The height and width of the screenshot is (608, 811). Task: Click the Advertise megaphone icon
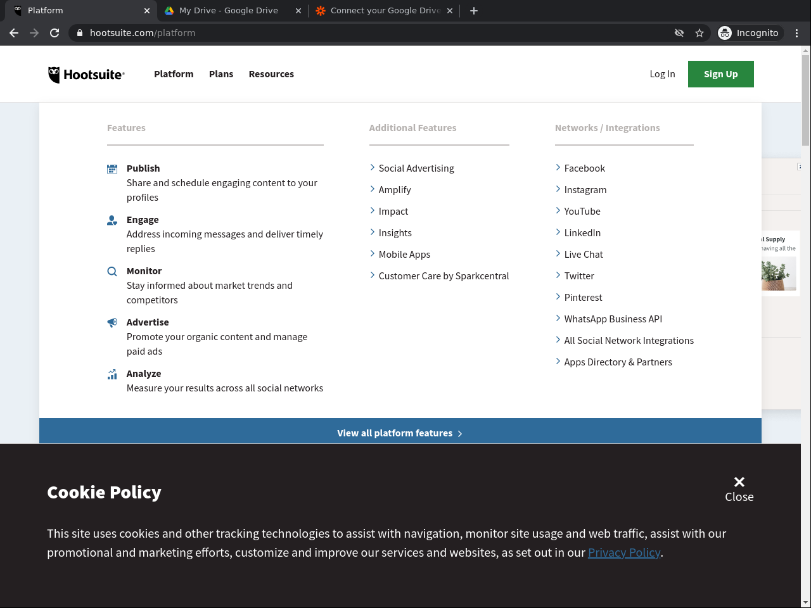click(112, 323)
